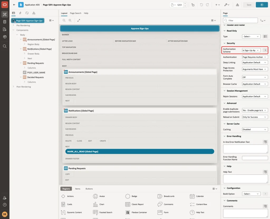Open Authentication dropdown
The width and height of the screenshot is (270, 219).
[255, 57]
